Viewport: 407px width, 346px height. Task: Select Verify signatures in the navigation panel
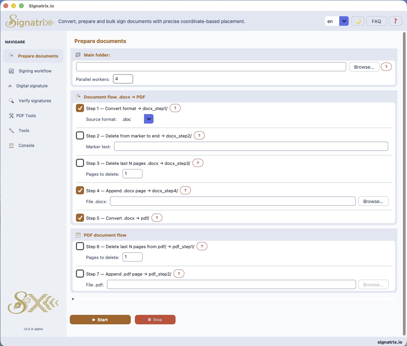(34, 101)
